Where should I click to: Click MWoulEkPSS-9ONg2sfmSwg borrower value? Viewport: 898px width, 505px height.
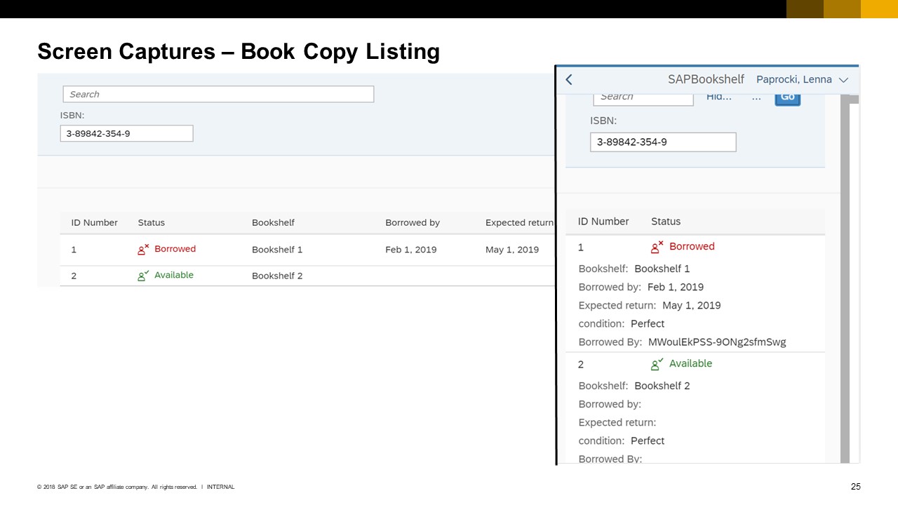[x=717, y=342]
